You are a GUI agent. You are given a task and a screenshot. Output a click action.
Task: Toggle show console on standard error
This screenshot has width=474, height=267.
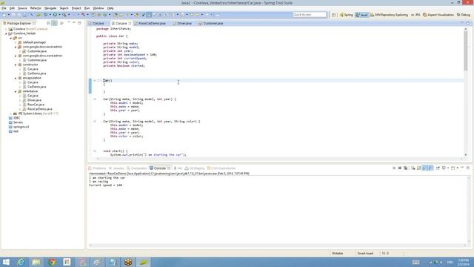(430, 168)
